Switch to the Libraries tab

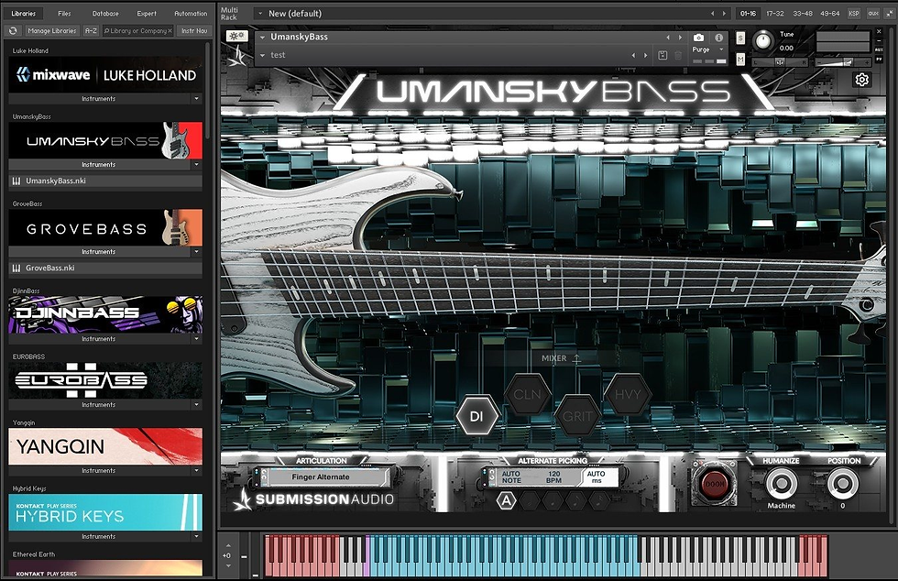[x=23, y=13]
